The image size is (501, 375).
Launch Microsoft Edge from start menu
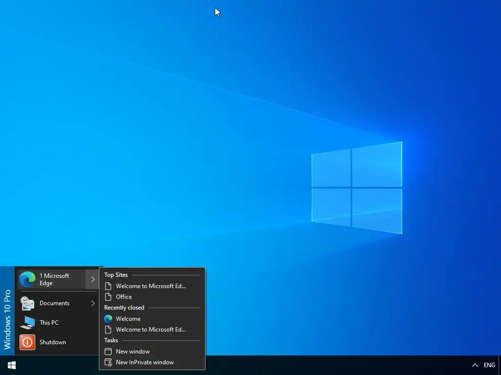point(52,279)
